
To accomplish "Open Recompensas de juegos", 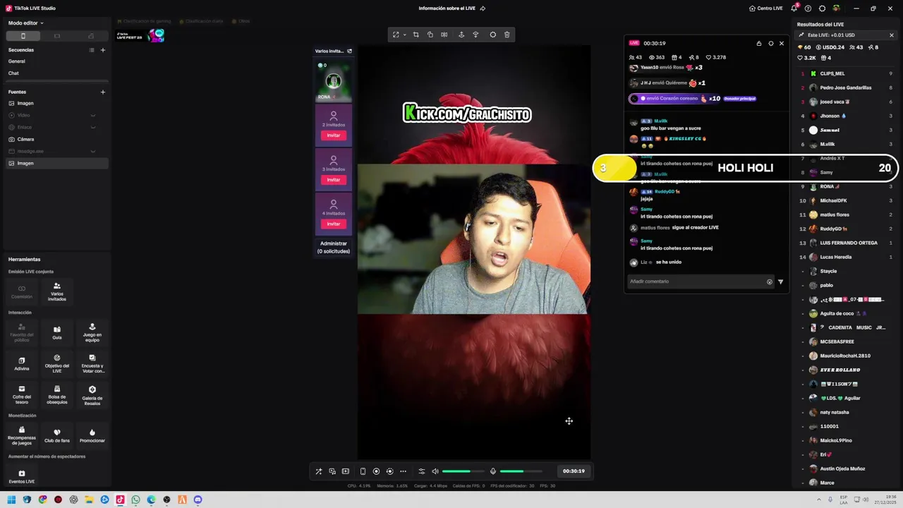I will click(22, 436).
